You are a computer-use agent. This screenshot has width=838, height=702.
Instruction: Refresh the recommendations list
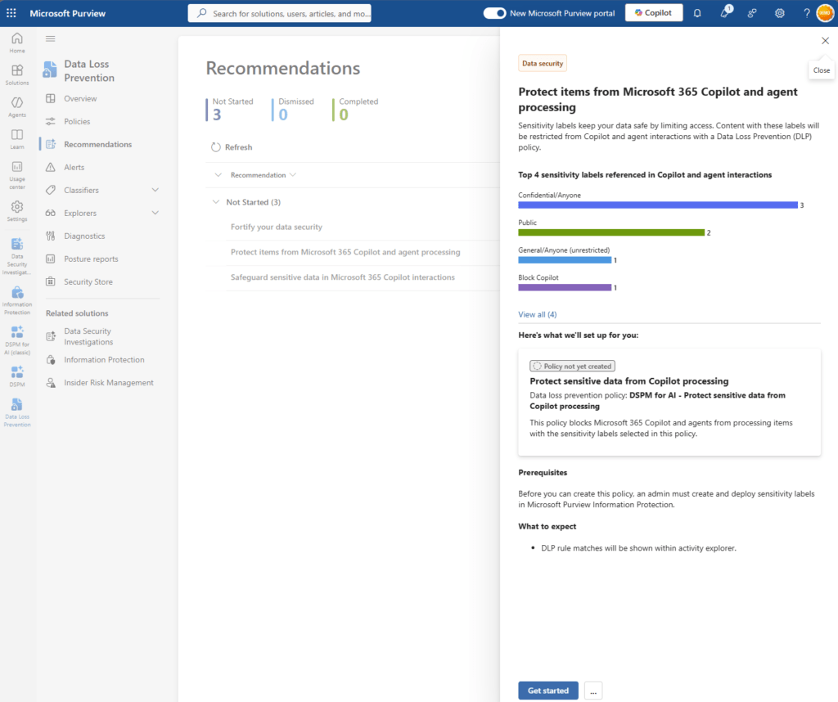coord(232,147)
